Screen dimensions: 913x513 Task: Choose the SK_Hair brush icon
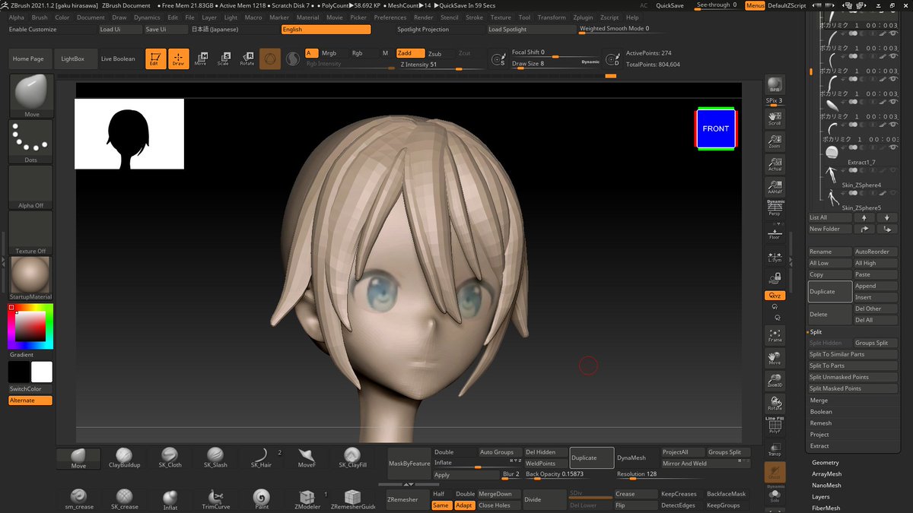261,458
